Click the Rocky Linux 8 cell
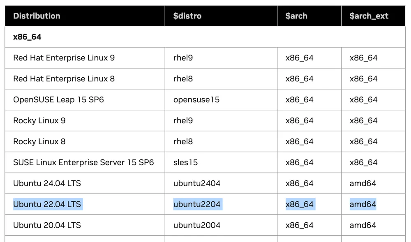Image resolution: width=411 pixels, height=242 pixels. 39,142
